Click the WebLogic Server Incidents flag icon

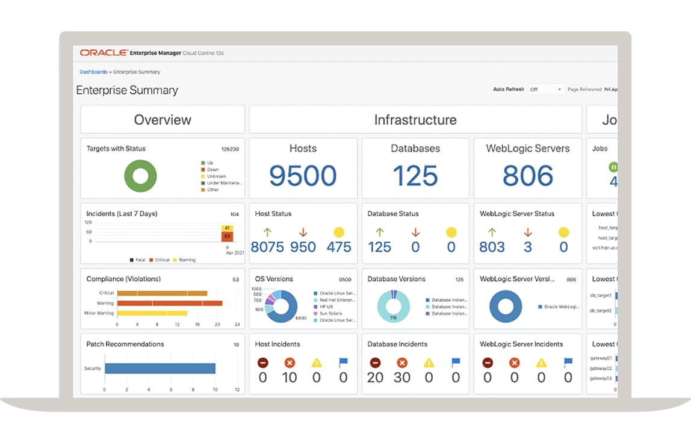point(568,363)
